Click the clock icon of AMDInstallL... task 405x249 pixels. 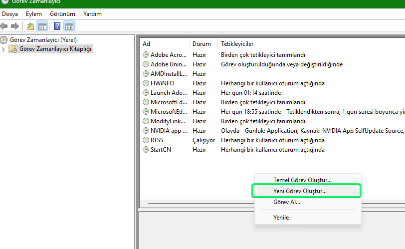click(146, 74)
